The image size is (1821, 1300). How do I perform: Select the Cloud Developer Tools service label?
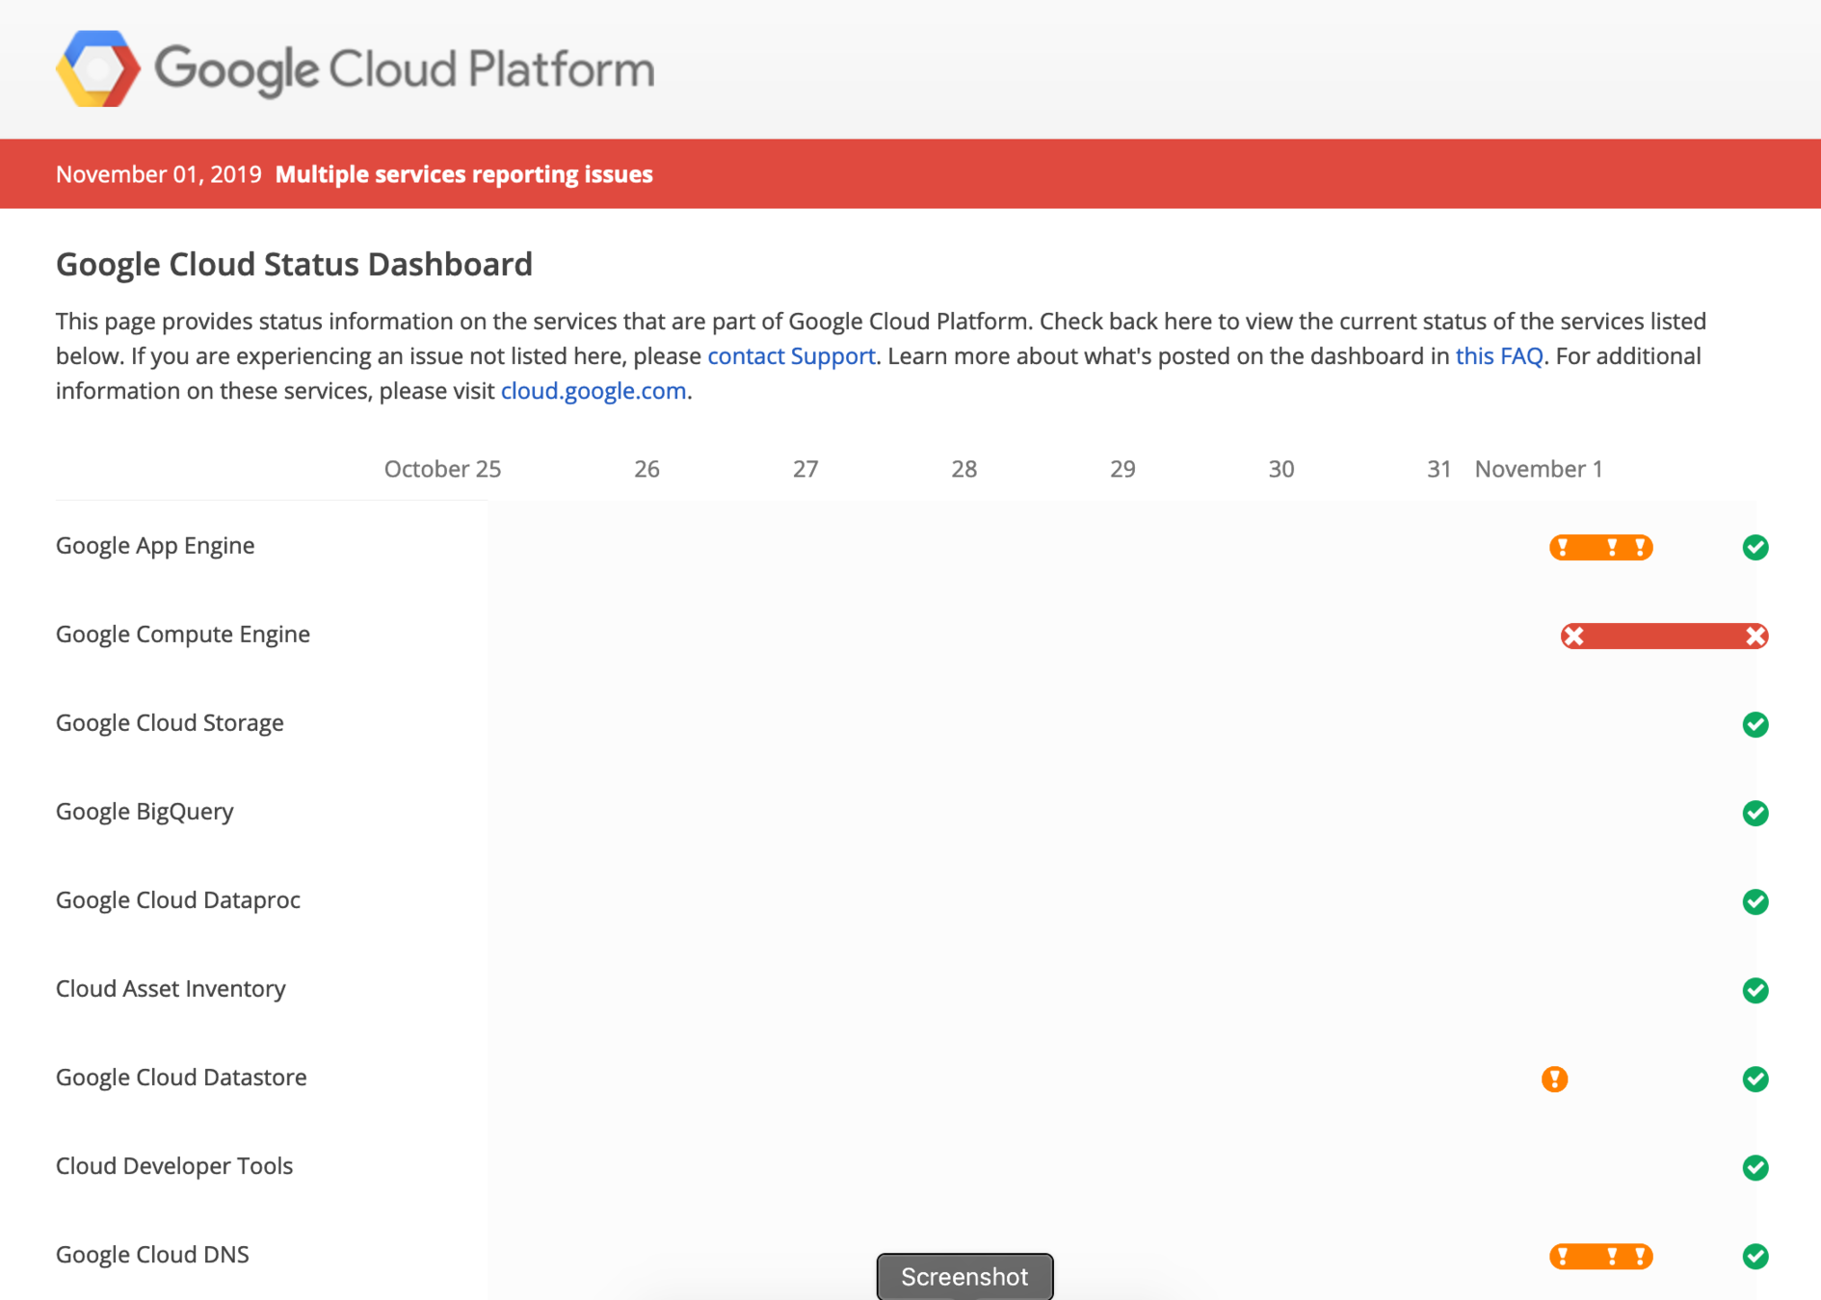click(x=174, y=1166)
